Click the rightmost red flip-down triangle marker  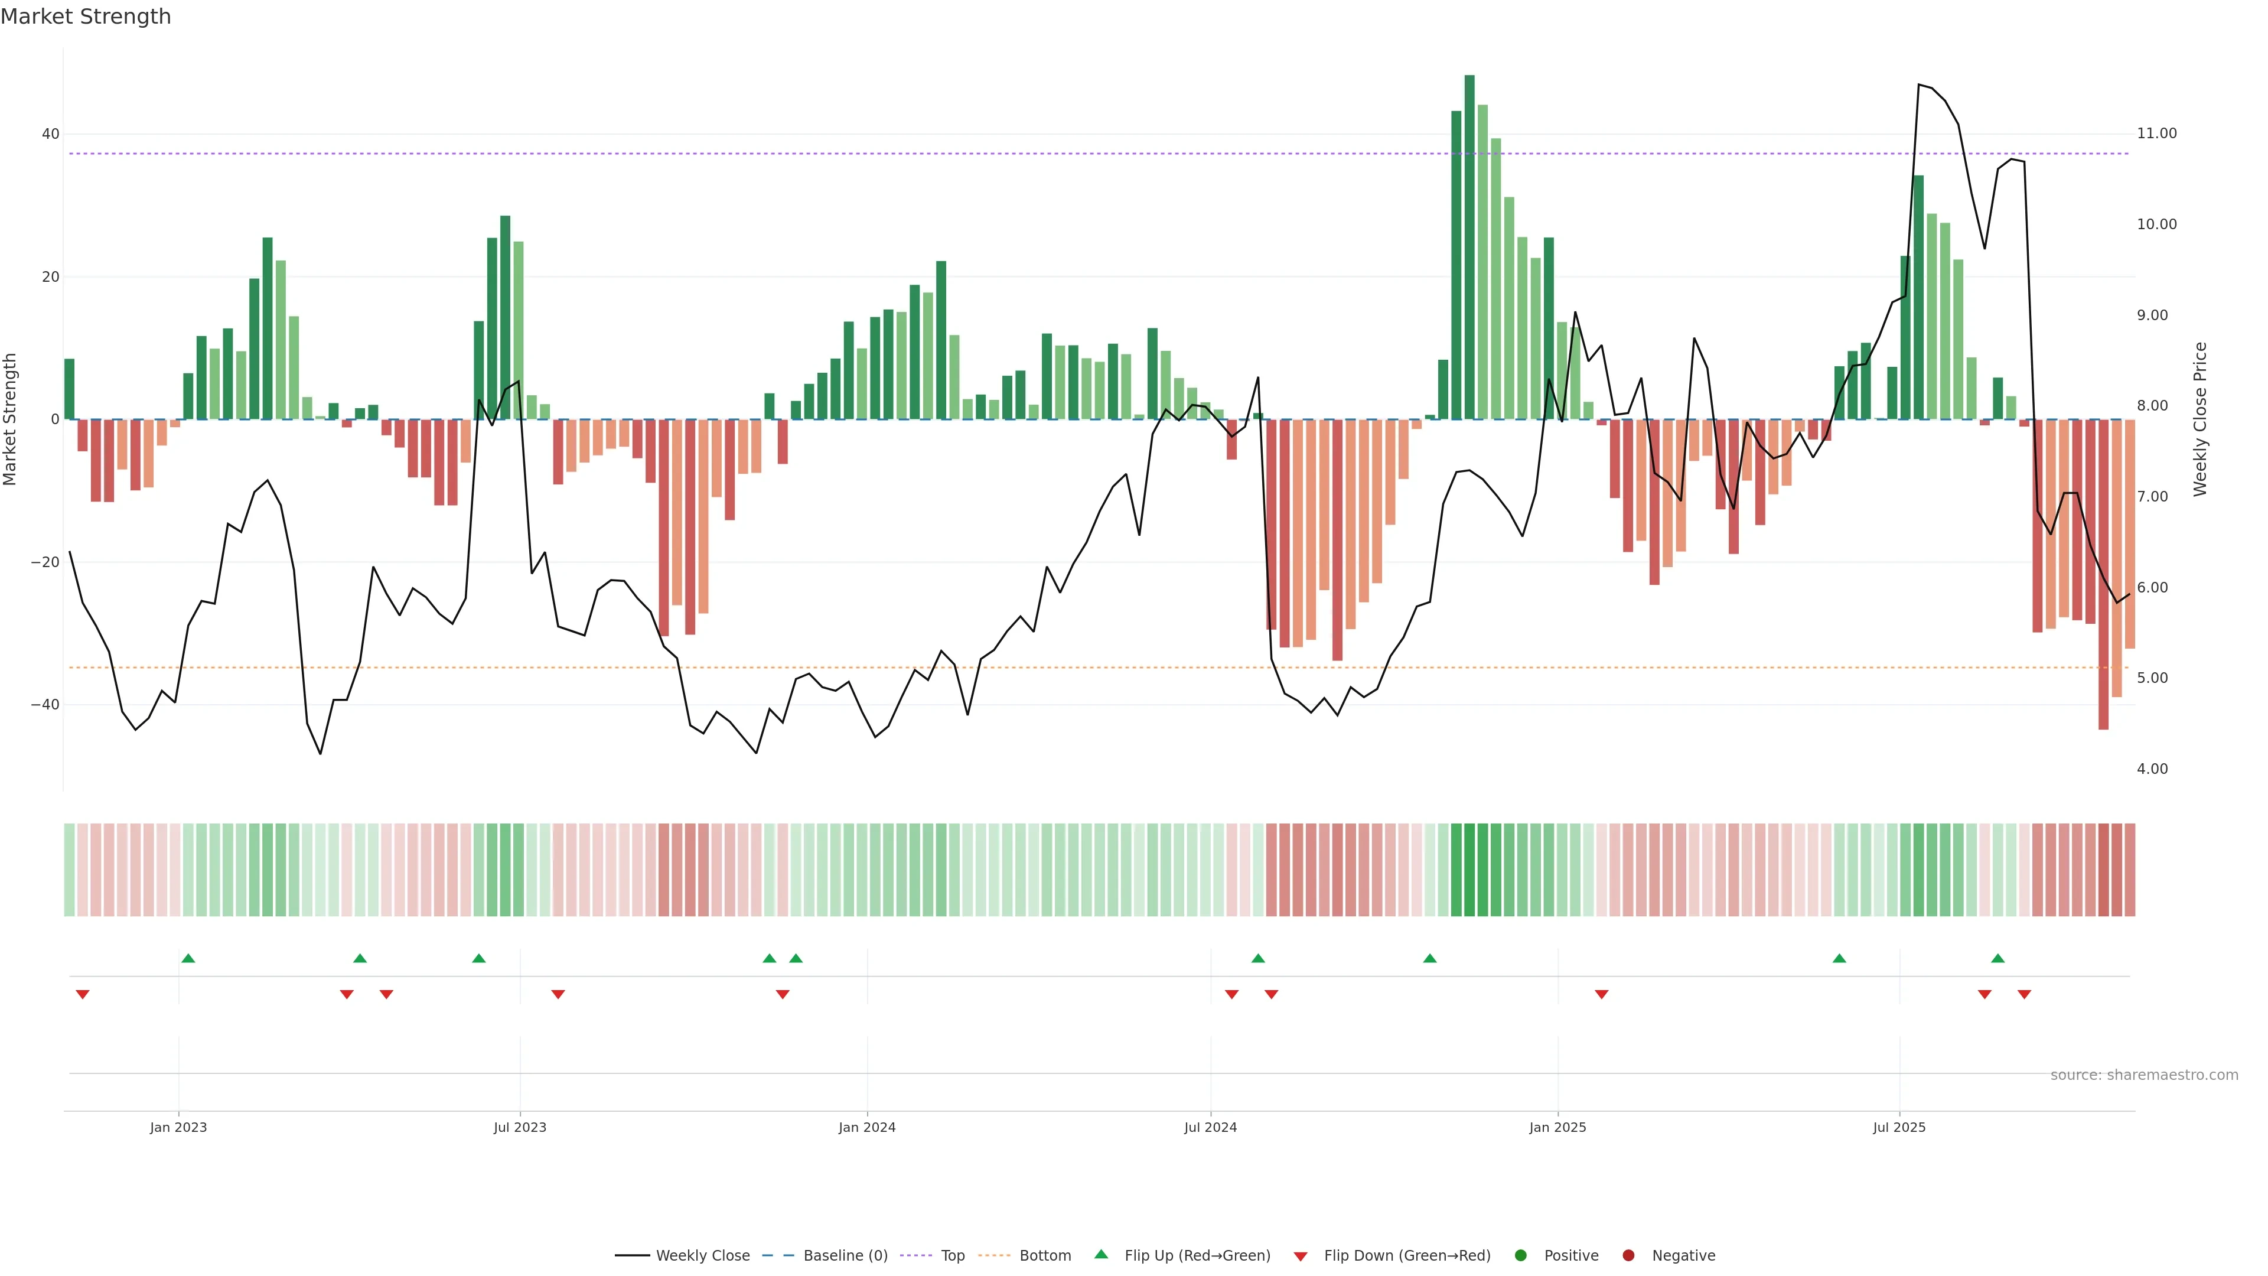[x=2024, y=994]
